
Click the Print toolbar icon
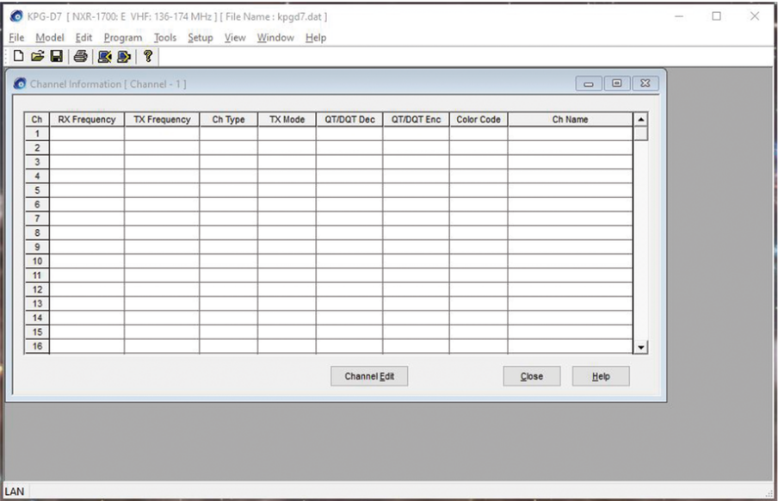click(80, 57)
